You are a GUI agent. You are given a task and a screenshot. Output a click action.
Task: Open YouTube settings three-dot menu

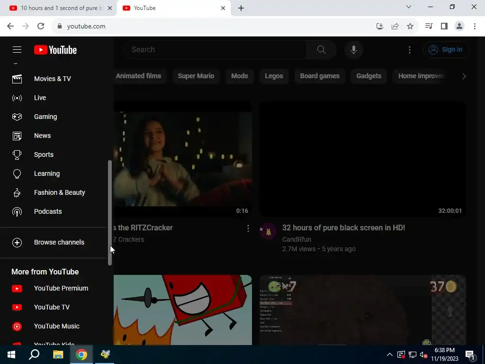[410, 49]
